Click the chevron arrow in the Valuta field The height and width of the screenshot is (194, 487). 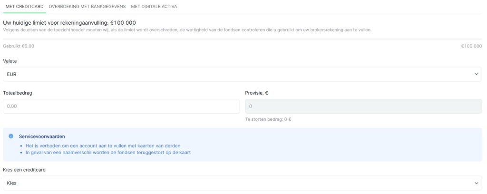(x=477, y=74)
